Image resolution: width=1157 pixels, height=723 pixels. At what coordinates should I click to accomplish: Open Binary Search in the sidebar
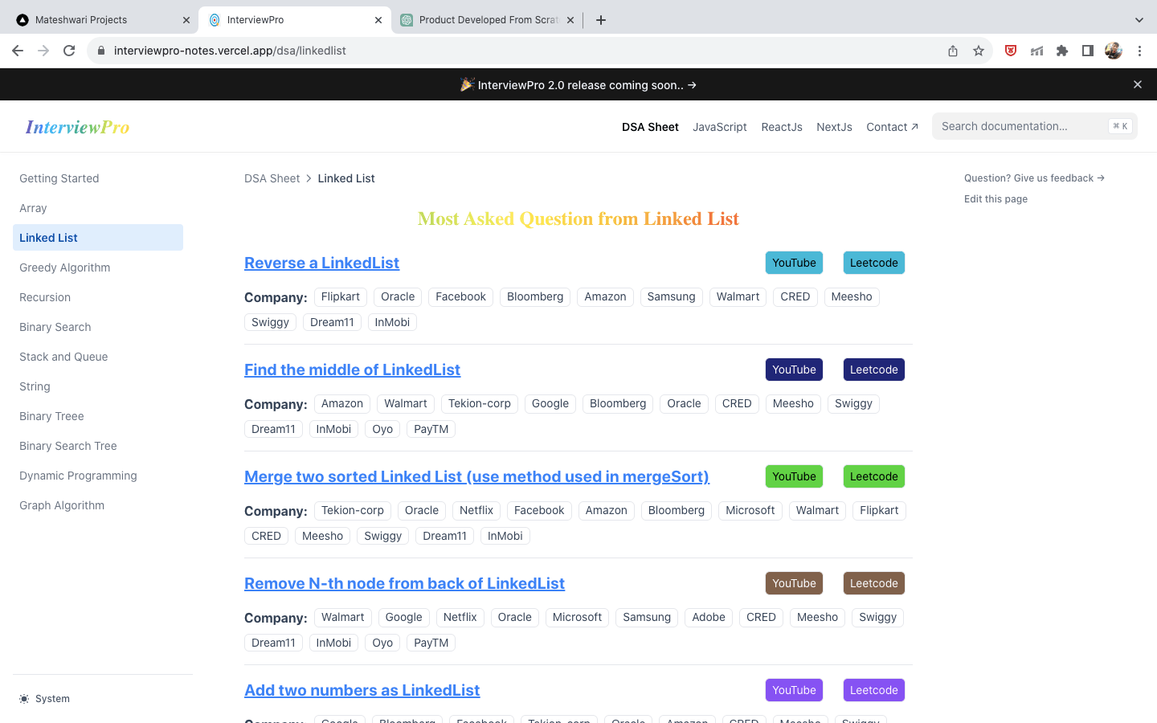click(x=98, y=327)
